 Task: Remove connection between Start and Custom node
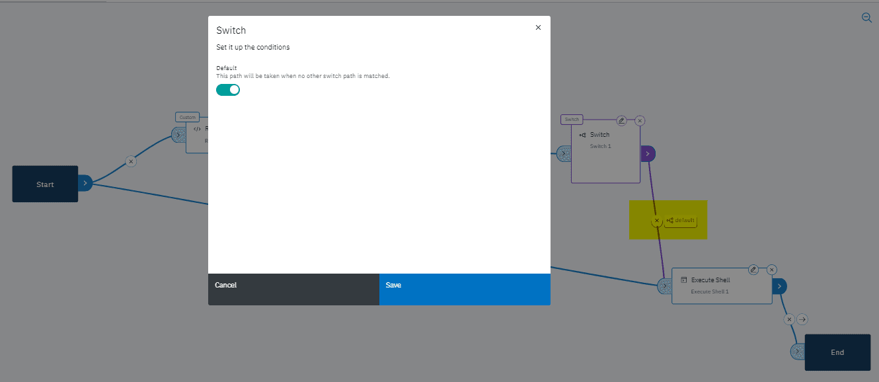tap(131, 161)
